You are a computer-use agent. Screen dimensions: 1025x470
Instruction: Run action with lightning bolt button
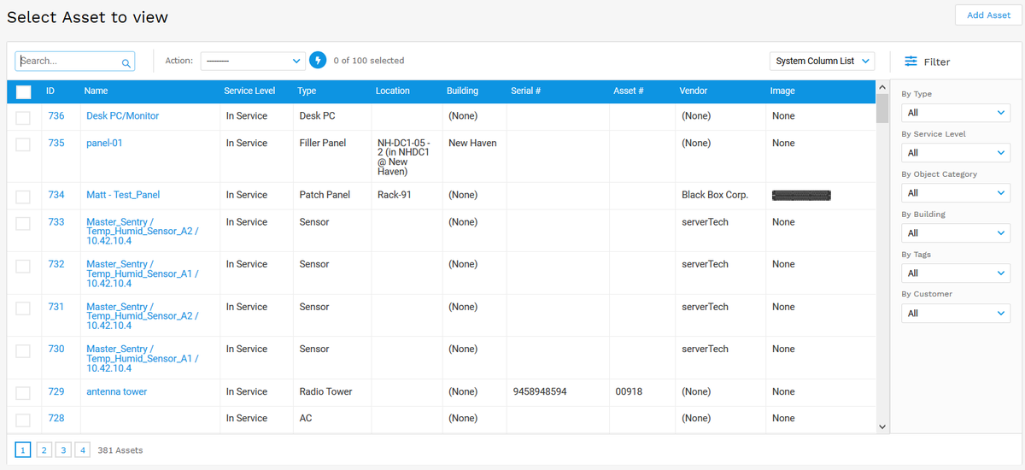(x=318, y=61)
